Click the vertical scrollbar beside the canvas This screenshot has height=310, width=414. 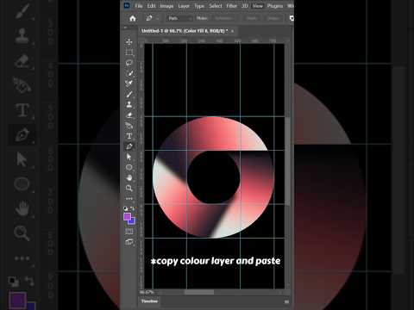tap(287, 161)
